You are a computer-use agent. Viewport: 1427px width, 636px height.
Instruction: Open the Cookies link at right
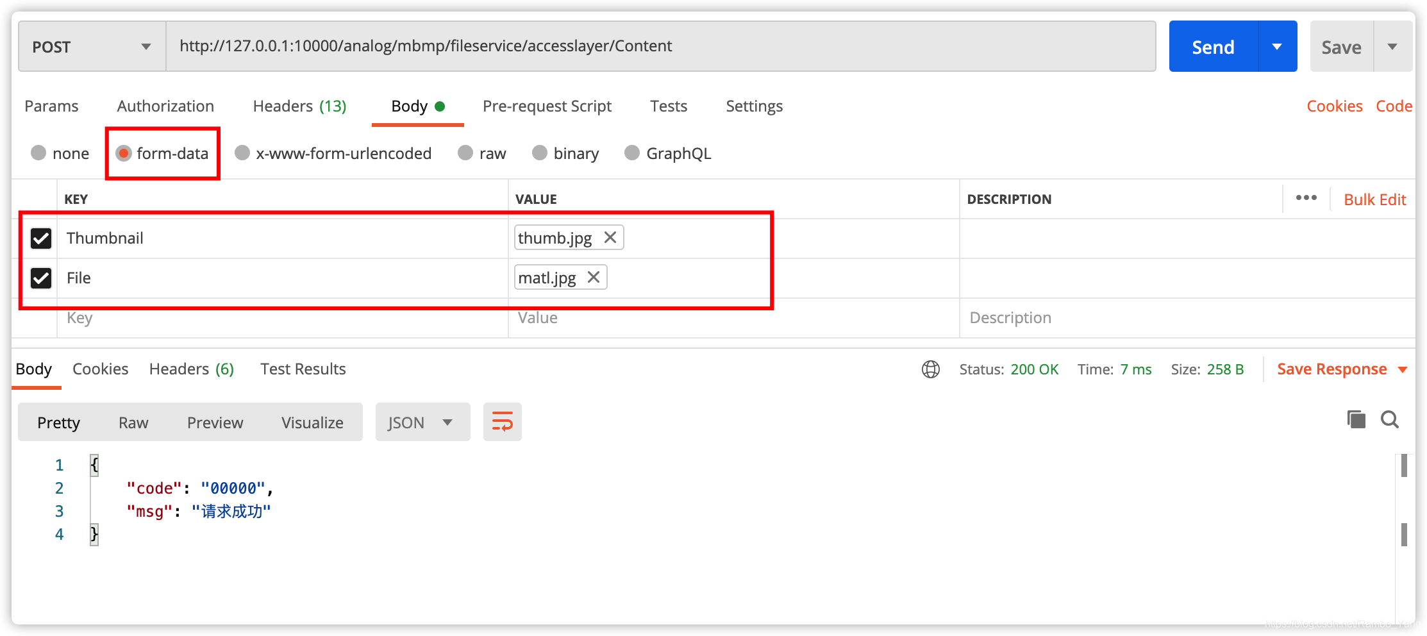(x=1334, y=106)
